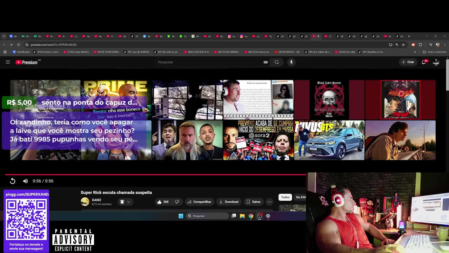
Task: Open YouTube notifications bell
Action: pyautogui.click(x=424, y=62)
